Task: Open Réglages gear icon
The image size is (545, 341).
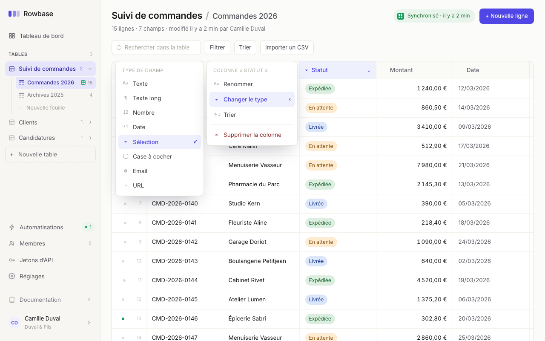Action: 12,276
